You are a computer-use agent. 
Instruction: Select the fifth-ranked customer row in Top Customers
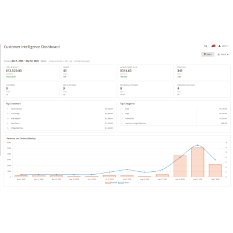point(60,128)
